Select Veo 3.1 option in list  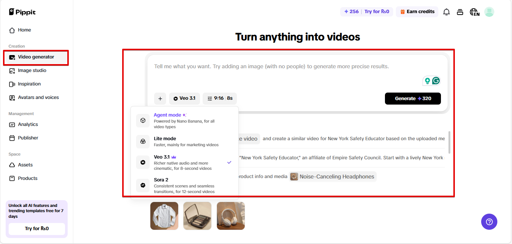(185, 162)
